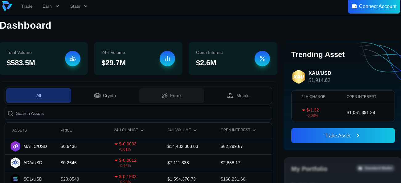This screenshot has height=183, width=401.
Task: Click ADA open interest $2,858.17
Action: click(x=231, y=163)
